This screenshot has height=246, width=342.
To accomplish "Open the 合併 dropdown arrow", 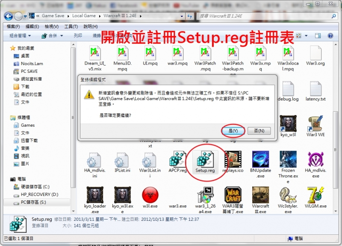I will pos(62,36).
